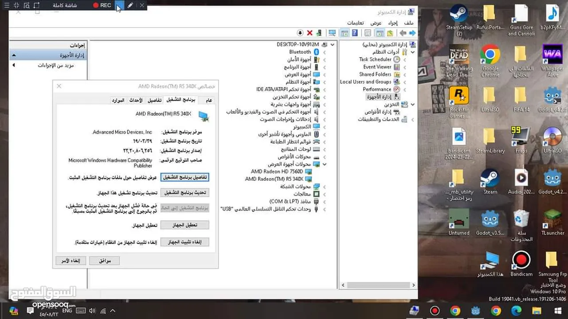Open the Samsung Frp Tool desktop folder
This screenshot has height=319, width=568.
click(552, 267)
